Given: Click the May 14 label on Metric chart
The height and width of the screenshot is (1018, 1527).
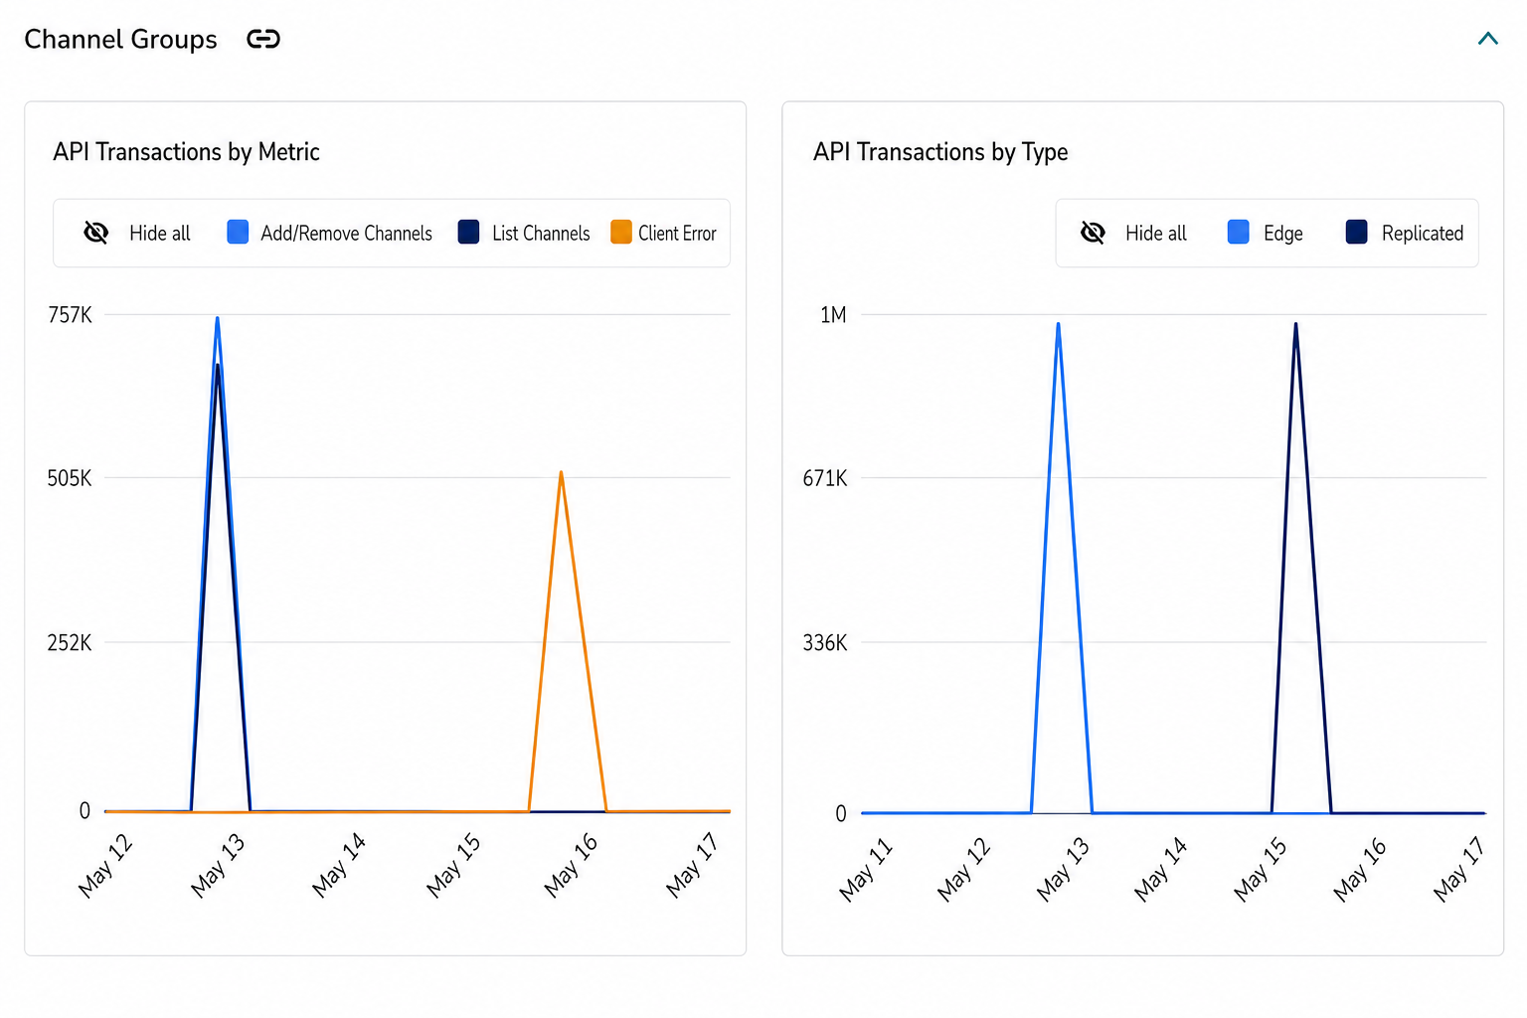Looking at the screenshot, I should coord(338,866).
